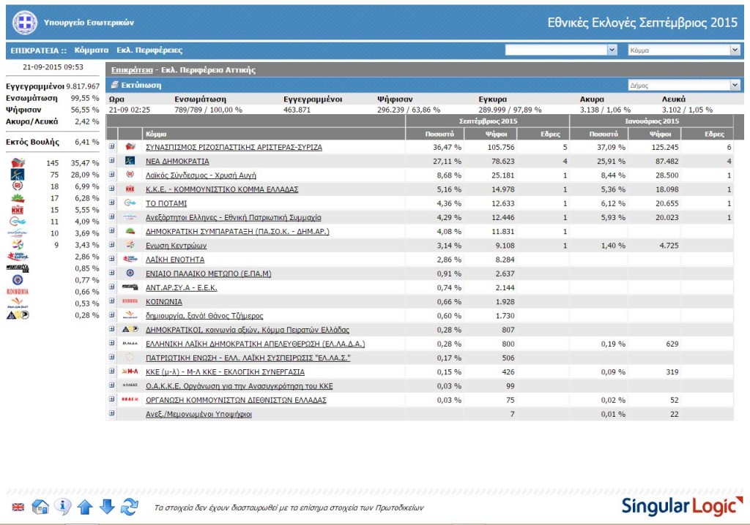Click the Ε.ΠΑ.Μ logo in the table row
This screenshot has height=525, width=750.
[x=130, y=273]
